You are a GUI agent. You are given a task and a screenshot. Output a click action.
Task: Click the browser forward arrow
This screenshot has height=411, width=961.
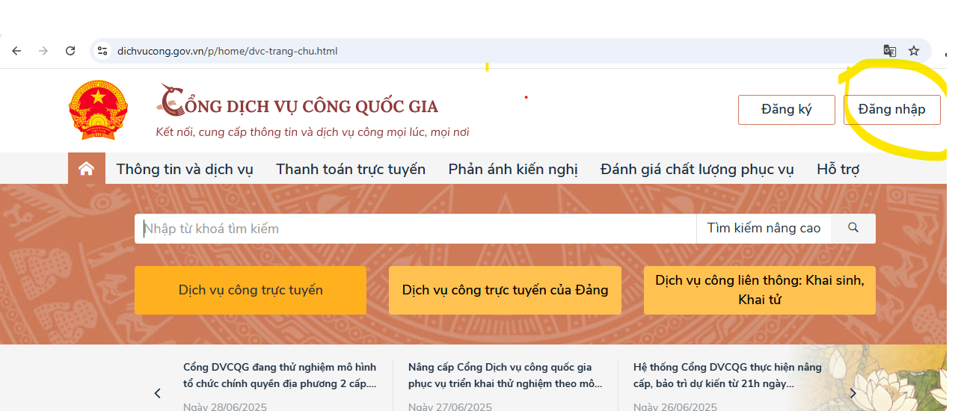(x=43, y=51)
